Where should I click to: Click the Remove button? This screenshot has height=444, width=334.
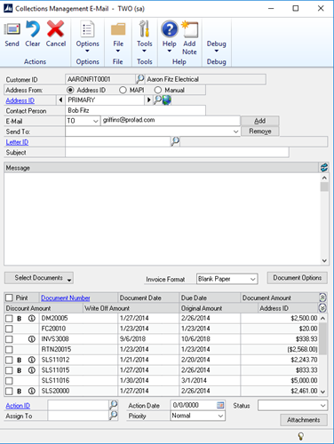(259, 131)
